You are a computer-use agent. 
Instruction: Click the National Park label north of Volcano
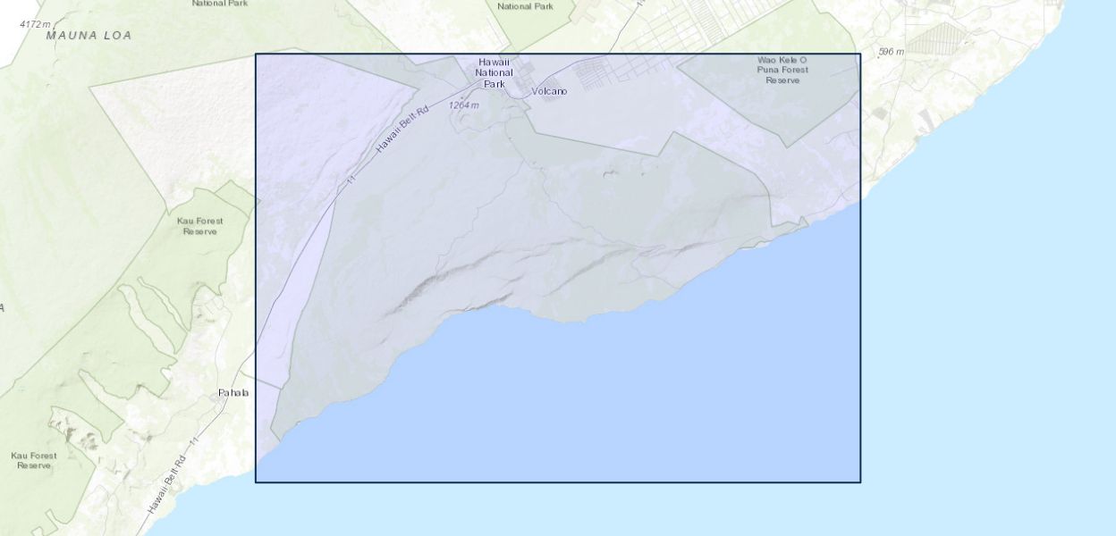tap(525, 6)
